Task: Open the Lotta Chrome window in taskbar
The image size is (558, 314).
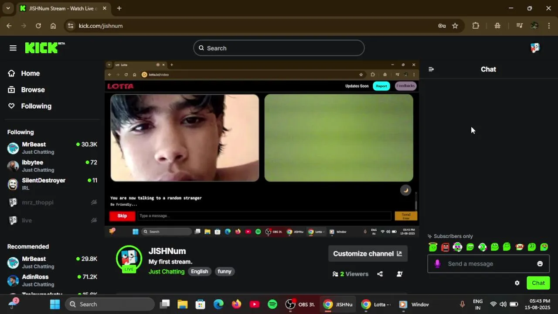Action: [376, 304]
